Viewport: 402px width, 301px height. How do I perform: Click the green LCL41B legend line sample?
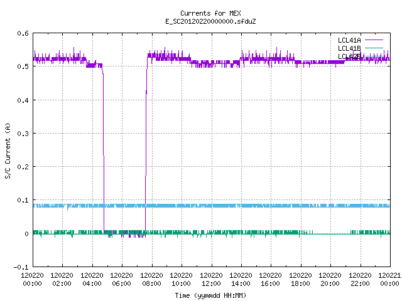[x=374, y=48]
